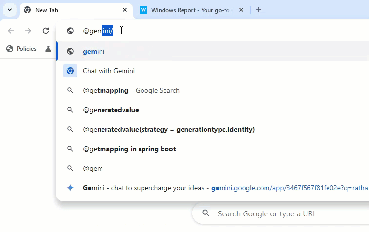Image resolution: width=369 pixels, height=232 pixels.
Task: Click the globe icon in the address bar
Action: tap(70, 31)
